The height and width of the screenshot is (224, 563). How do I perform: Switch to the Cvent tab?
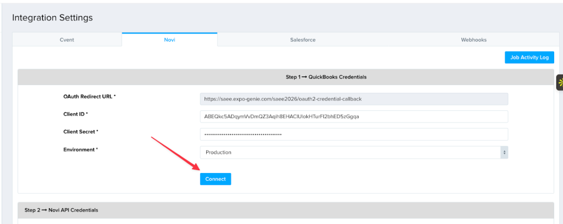coord(67,40)
